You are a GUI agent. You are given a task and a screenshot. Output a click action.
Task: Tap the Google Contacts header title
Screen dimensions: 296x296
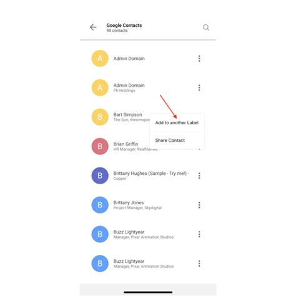tap(124, 26)
